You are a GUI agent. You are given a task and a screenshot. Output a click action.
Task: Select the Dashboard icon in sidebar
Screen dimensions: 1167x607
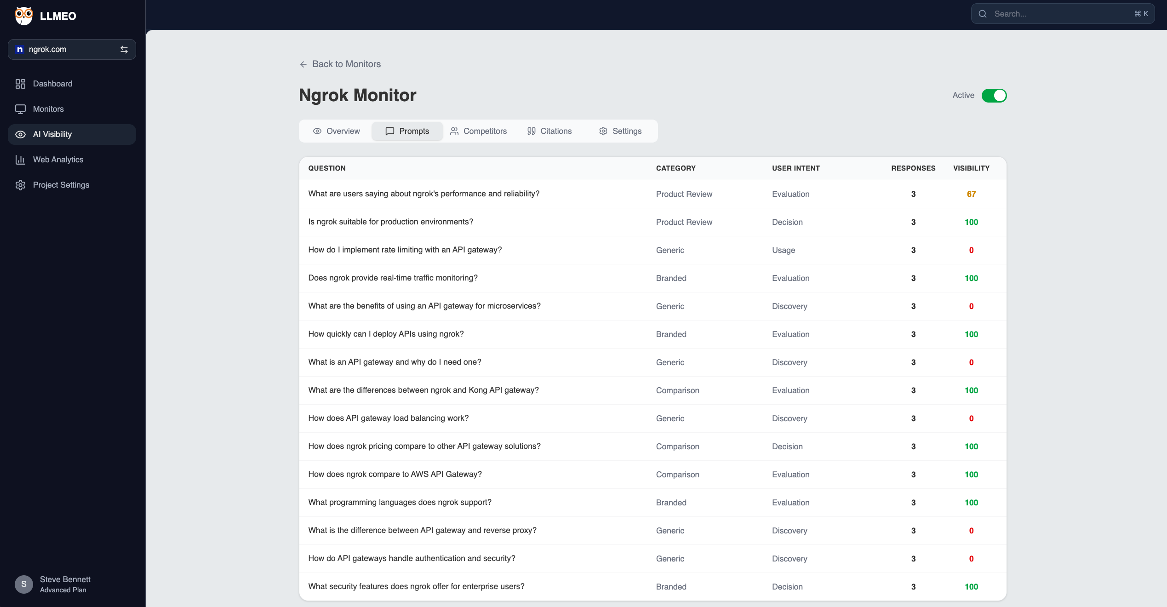pos(21,84)
